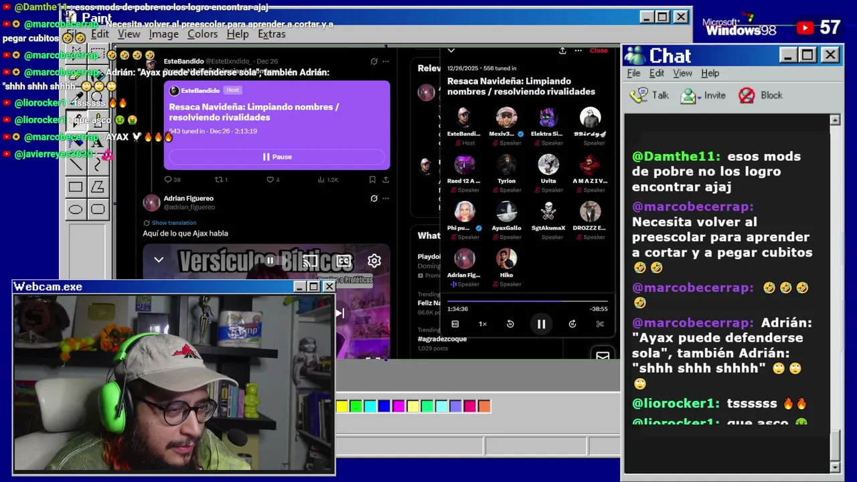Screen dimensions: 857x482
Task: Skip forward 15 seconds in the Space
Action: pos(572,324)
